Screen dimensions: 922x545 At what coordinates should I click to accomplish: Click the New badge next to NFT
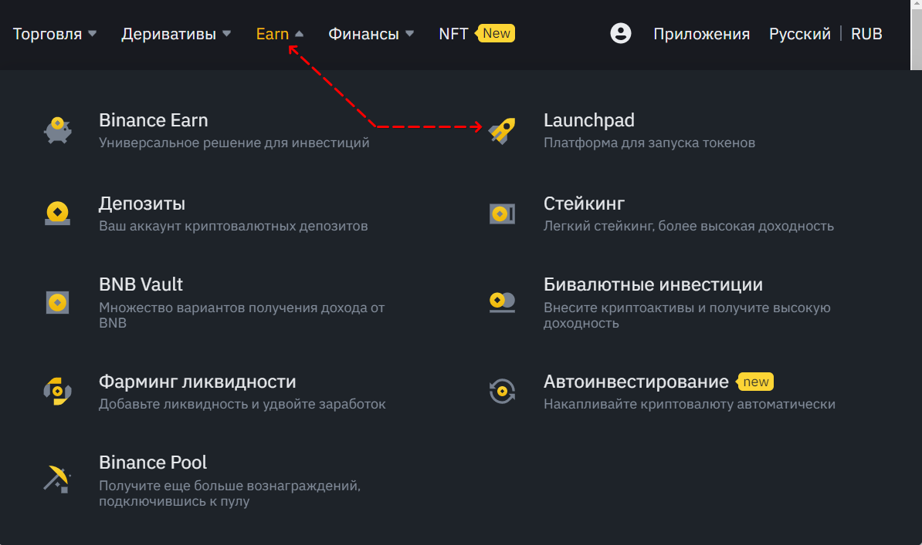click(496, 33)
